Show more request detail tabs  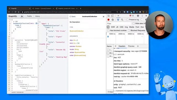click(138, 46)
